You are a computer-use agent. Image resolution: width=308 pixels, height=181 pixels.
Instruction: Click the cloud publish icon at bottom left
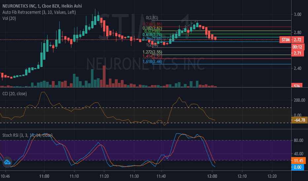point(7,162)
